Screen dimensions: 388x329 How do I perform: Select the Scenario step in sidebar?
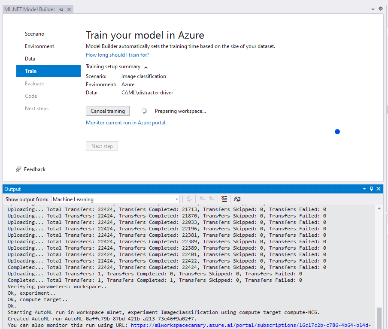[34, 34]
